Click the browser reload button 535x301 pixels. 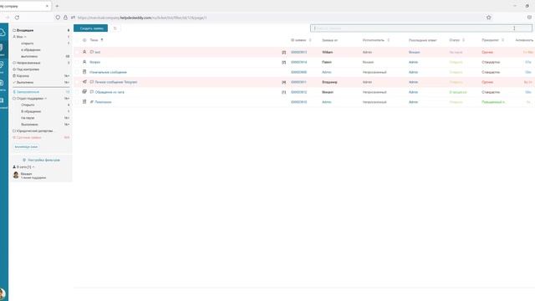pos(17,18)
